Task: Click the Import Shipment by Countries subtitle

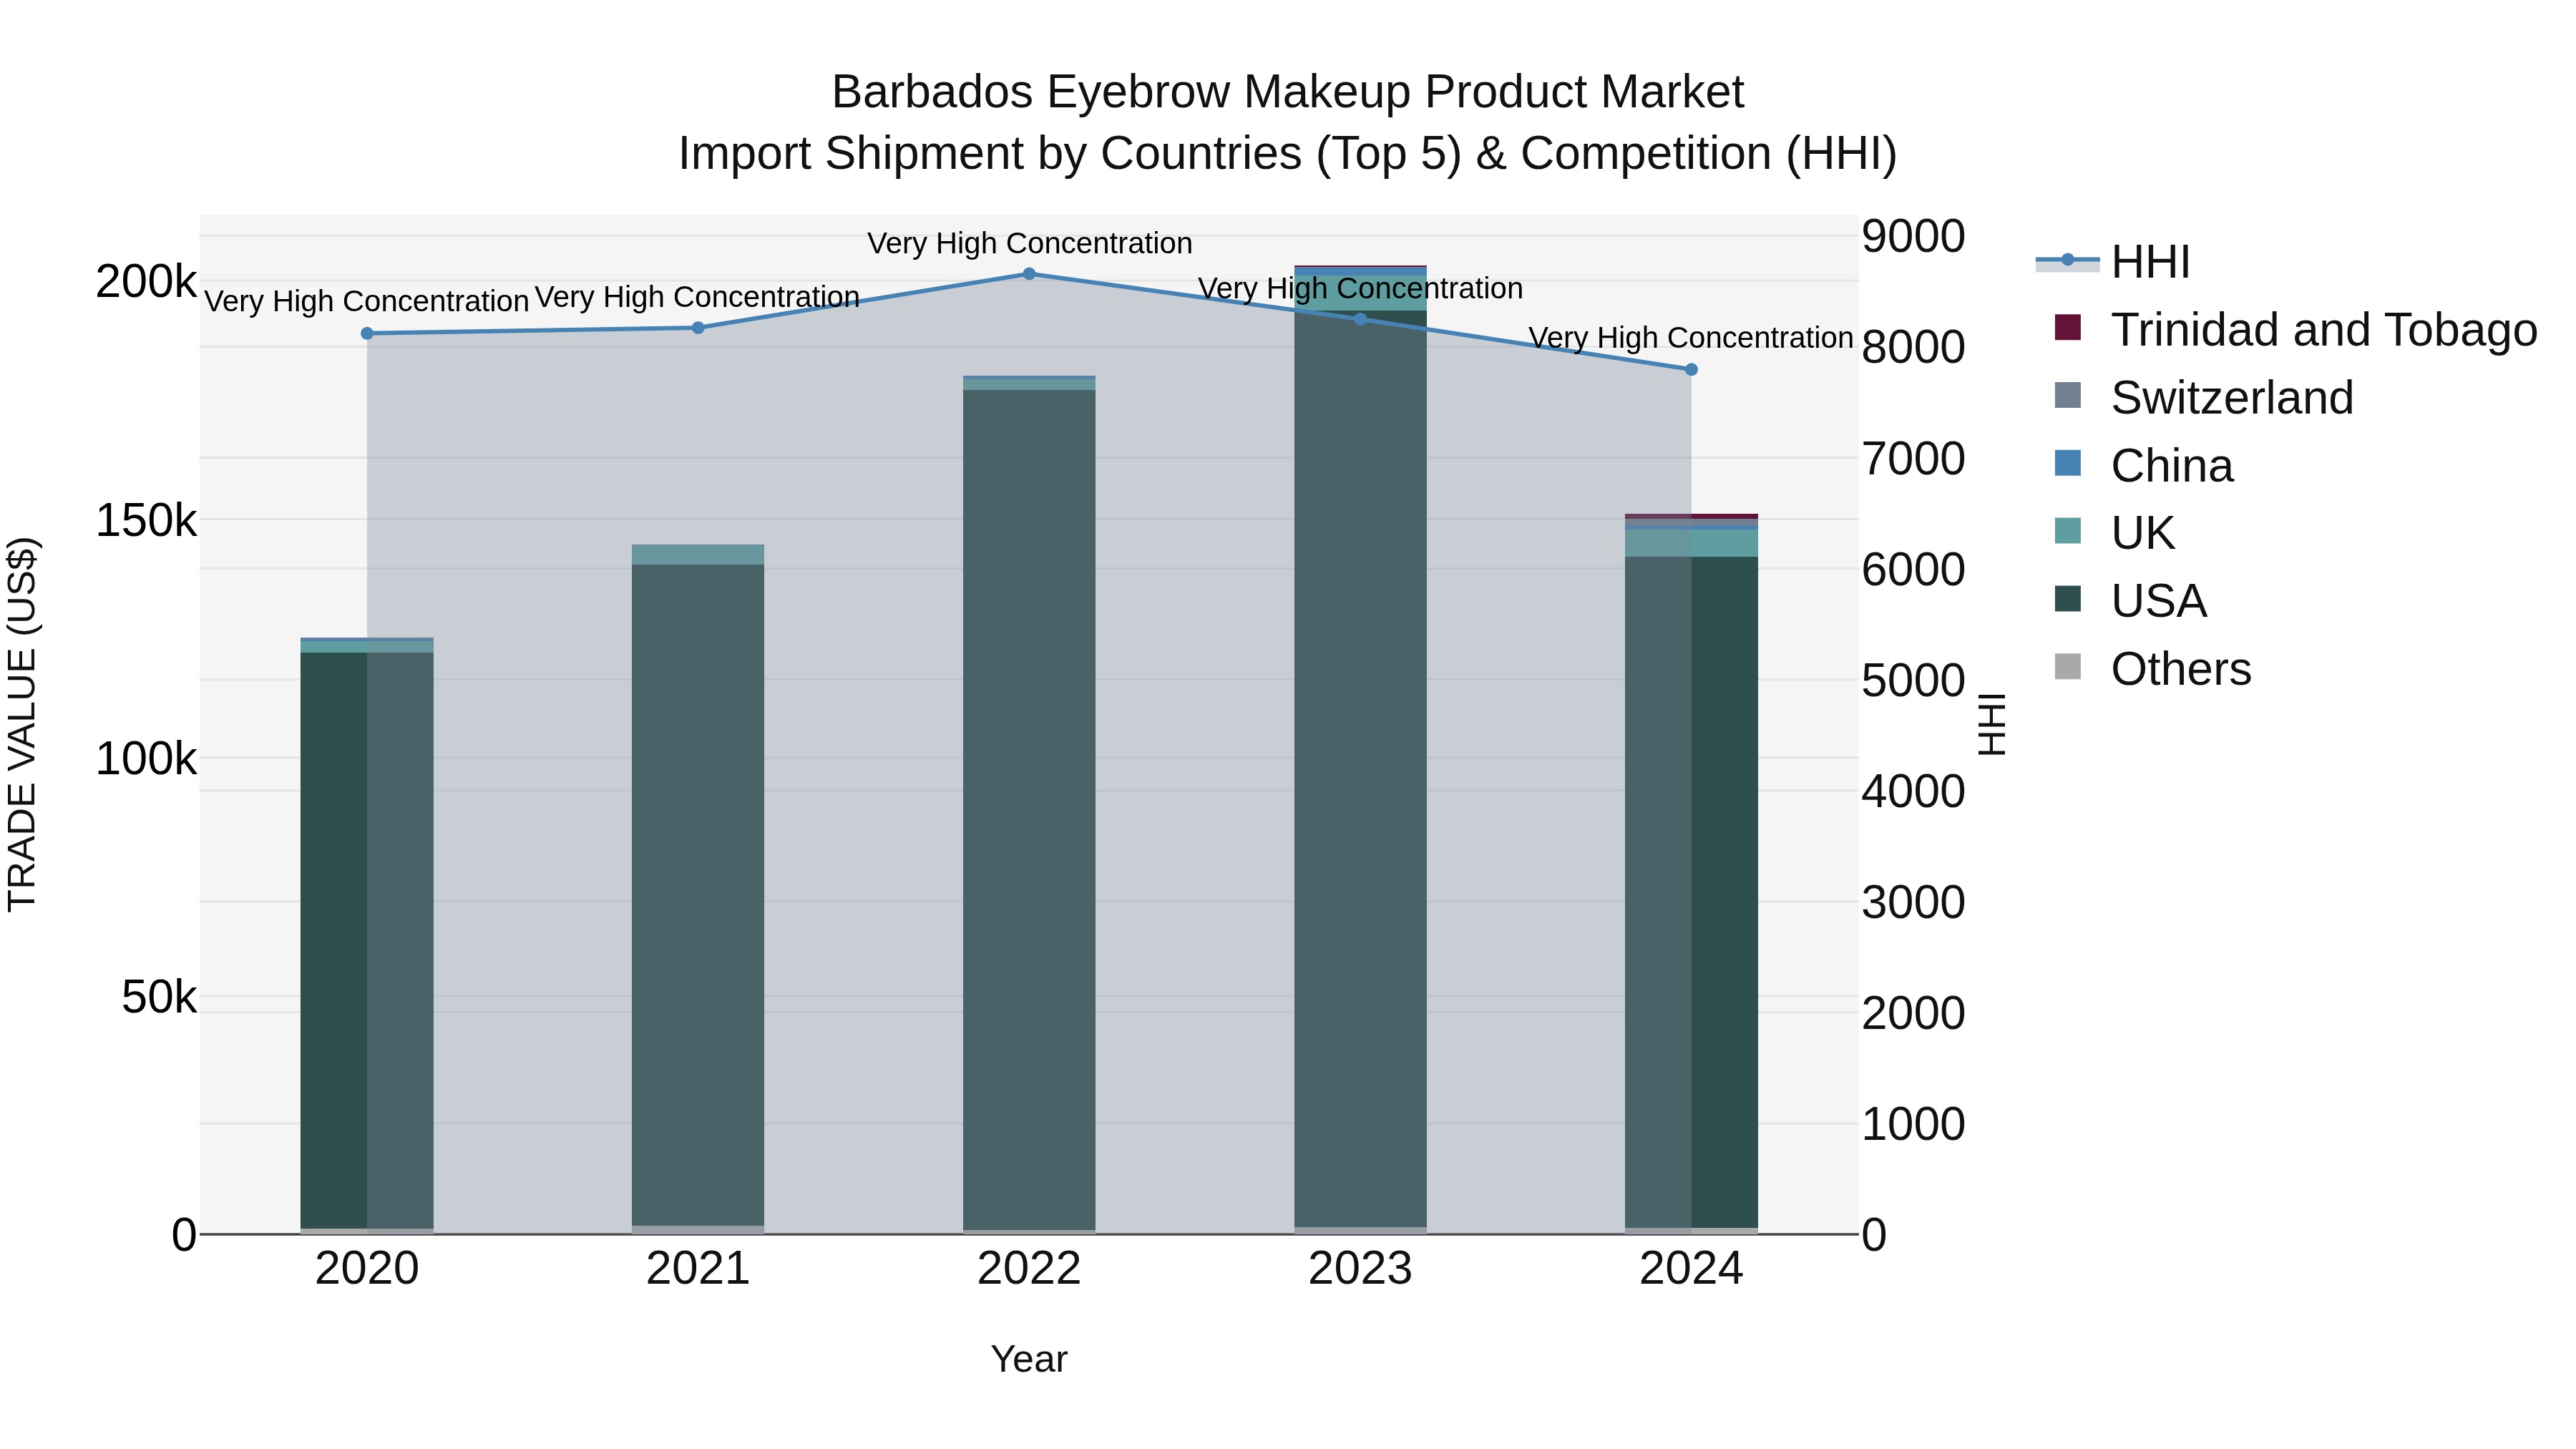Action: [1288, 154]
